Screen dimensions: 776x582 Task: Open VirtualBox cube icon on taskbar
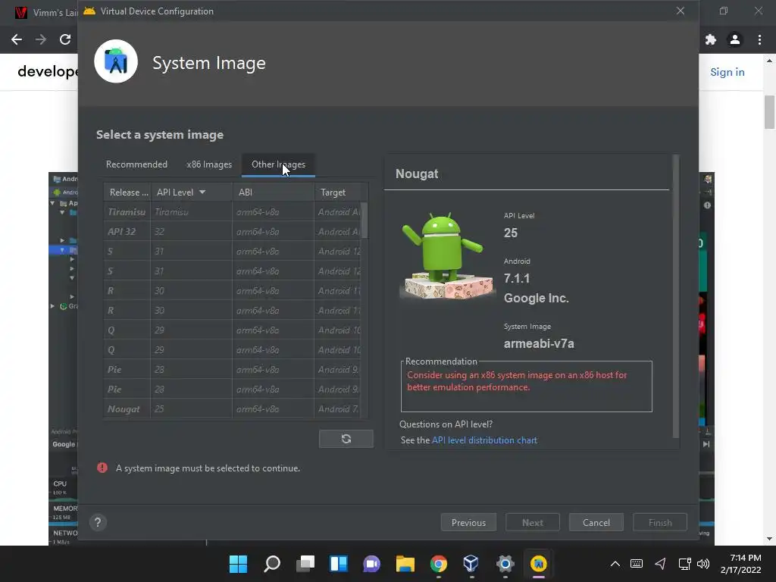point(471,564)
